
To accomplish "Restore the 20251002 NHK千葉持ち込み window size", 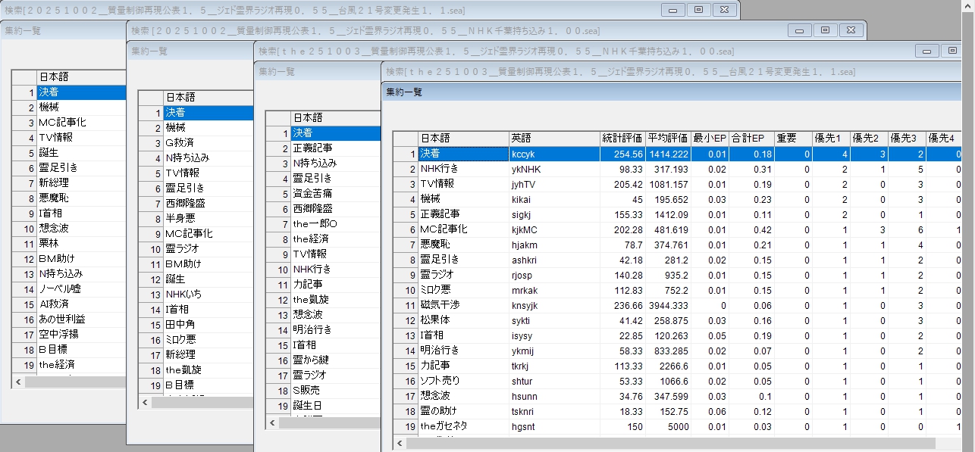I will (x=826, y=30).
